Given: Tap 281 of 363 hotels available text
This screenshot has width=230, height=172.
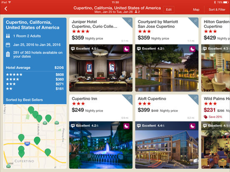Looking at the screenshot, I should pos(38,54).
